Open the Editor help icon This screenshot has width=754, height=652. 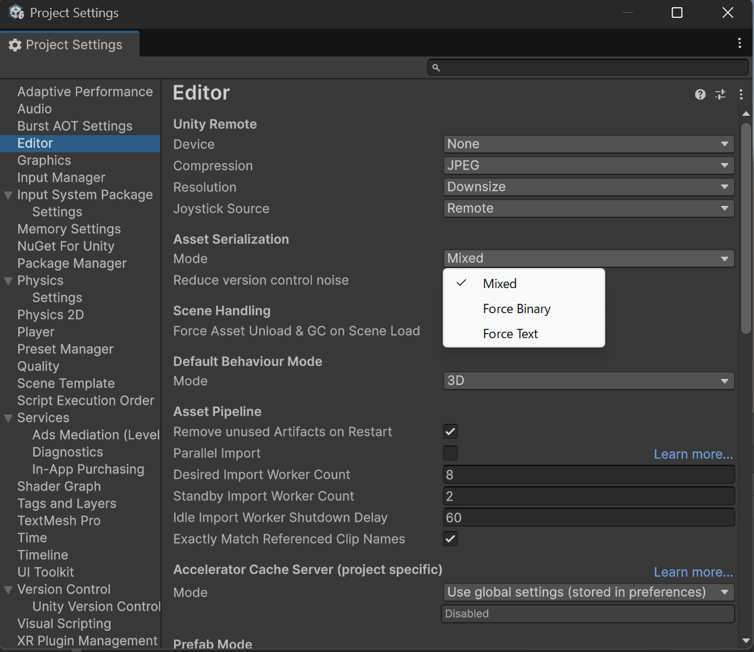(x=700, y=94)
